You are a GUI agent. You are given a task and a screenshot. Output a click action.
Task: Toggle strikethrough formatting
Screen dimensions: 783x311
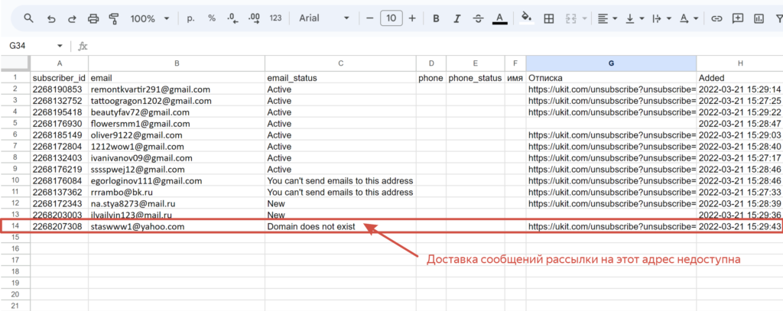478,18
